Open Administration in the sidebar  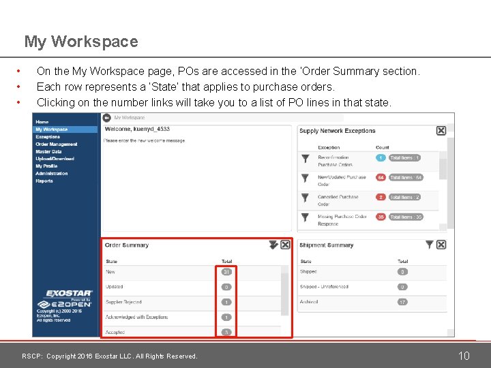tap(51, 173)
